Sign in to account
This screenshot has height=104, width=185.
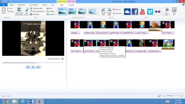click(174, 11)
